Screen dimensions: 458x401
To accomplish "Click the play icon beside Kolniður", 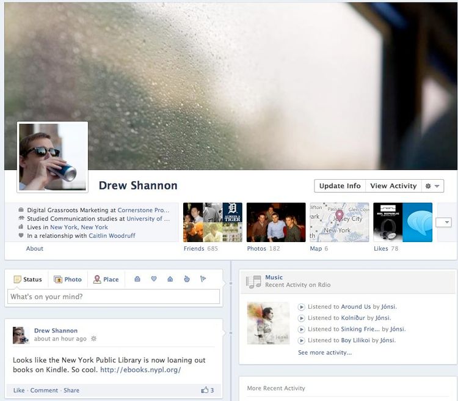I will [x=301, y=318].
